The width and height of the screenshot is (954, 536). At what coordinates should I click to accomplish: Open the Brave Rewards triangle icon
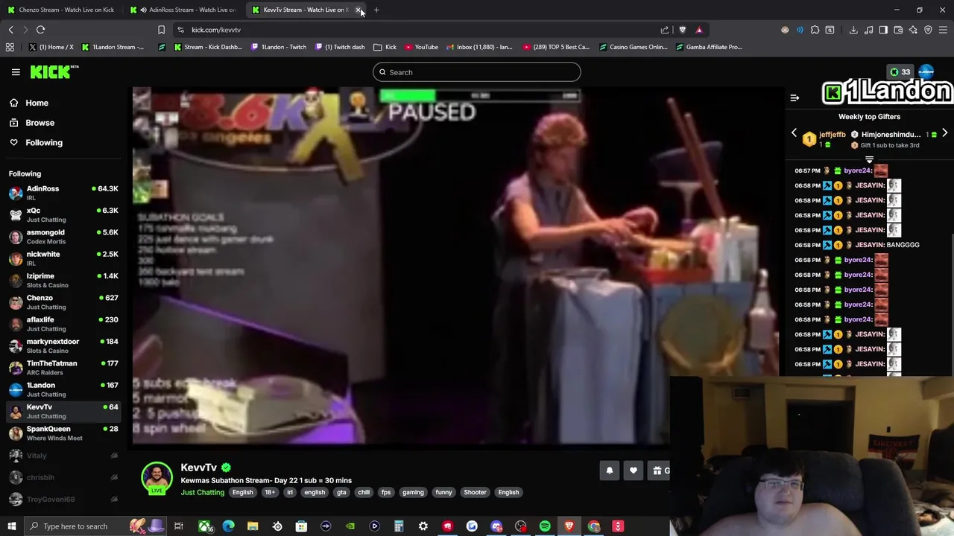(x=699, y=30)
